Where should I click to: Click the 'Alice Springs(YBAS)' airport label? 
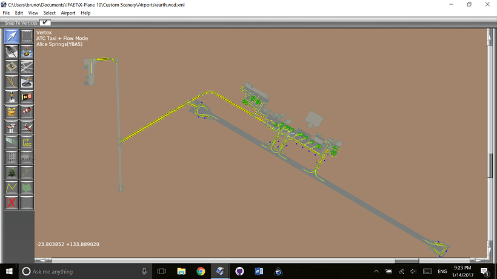click(59, 44)
